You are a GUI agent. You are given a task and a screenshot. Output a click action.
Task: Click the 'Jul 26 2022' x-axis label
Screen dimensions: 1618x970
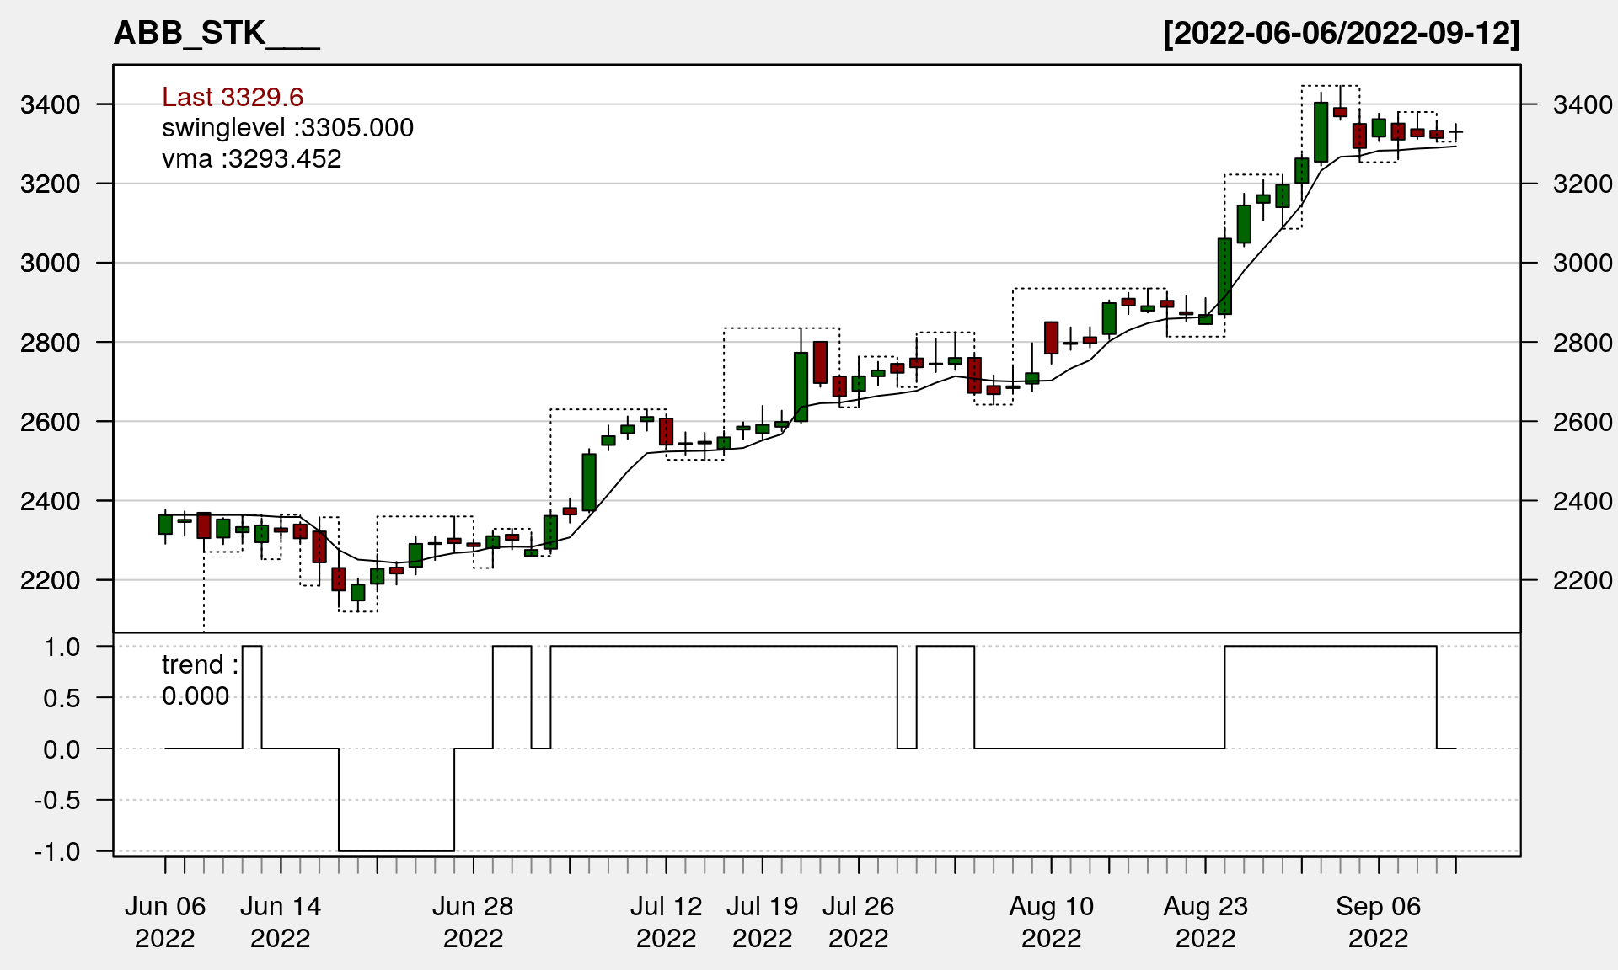(858, 922)
